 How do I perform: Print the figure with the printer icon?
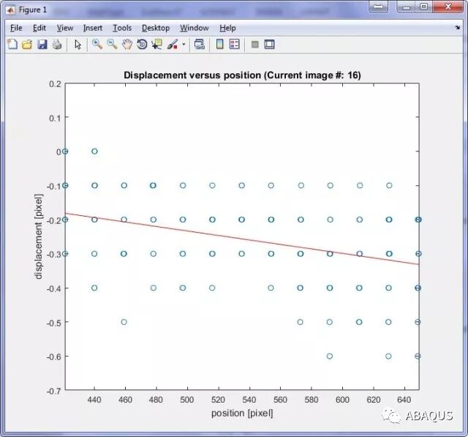click(x=57, y=45)
